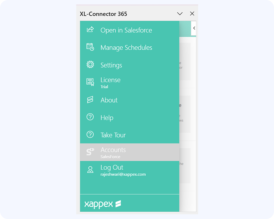Choose Take Tour from the menu
274x219 pixels.
(x=113, y=135)
